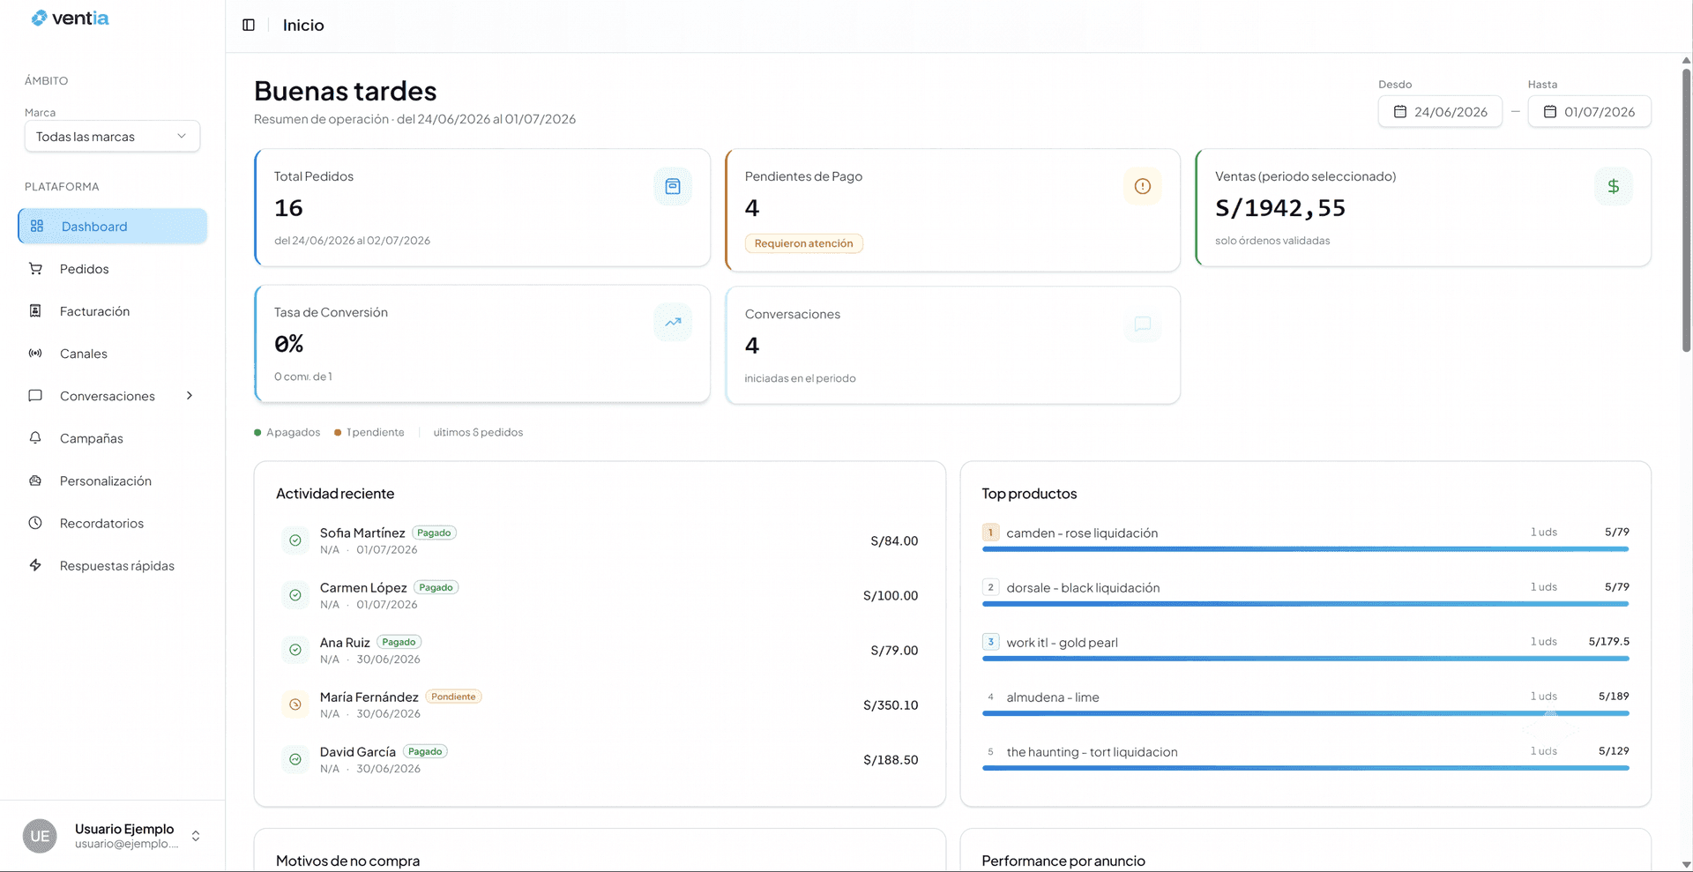1693x872 pixels.
Task: Click the Personalización palette icon
Action: pyautogui.click(x=35, y=481)
